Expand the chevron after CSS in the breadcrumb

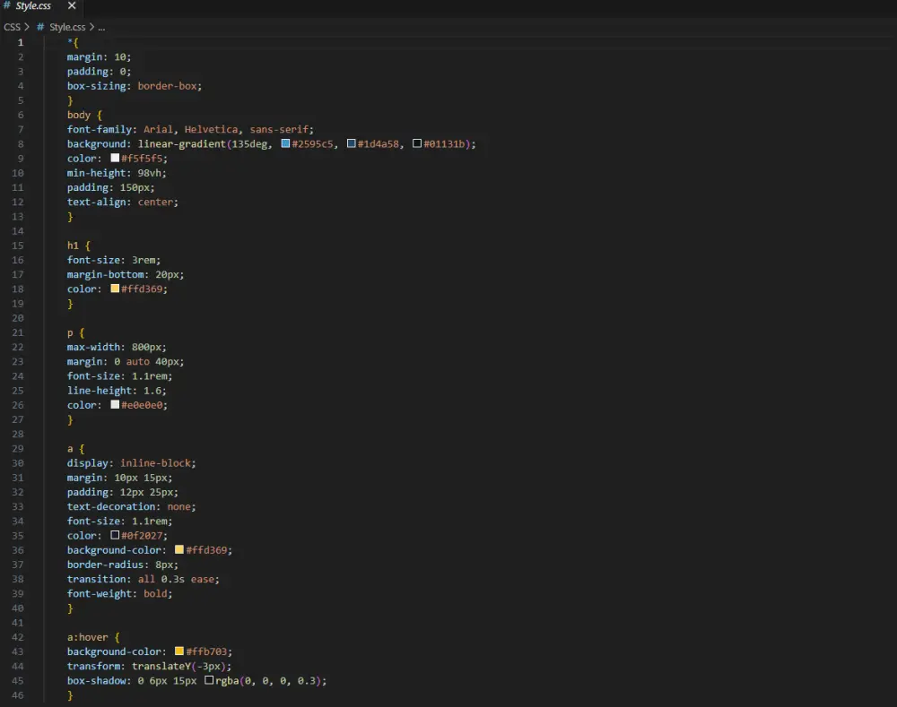[x=29, y=27]
